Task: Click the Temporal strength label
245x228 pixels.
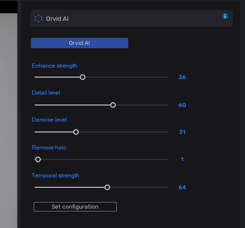Action: pyautogui.click(x=56, y=175)
